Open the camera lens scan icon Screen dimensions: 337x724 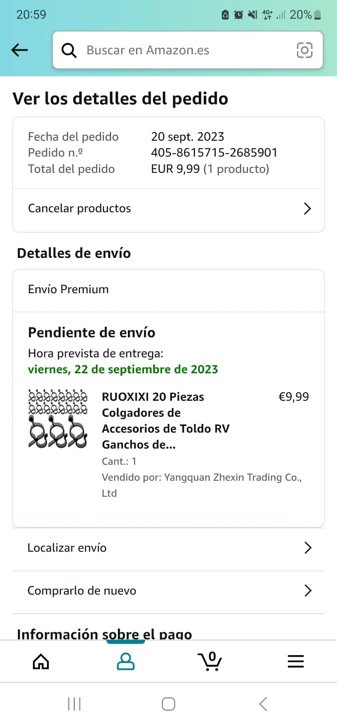tap(304, 50)
